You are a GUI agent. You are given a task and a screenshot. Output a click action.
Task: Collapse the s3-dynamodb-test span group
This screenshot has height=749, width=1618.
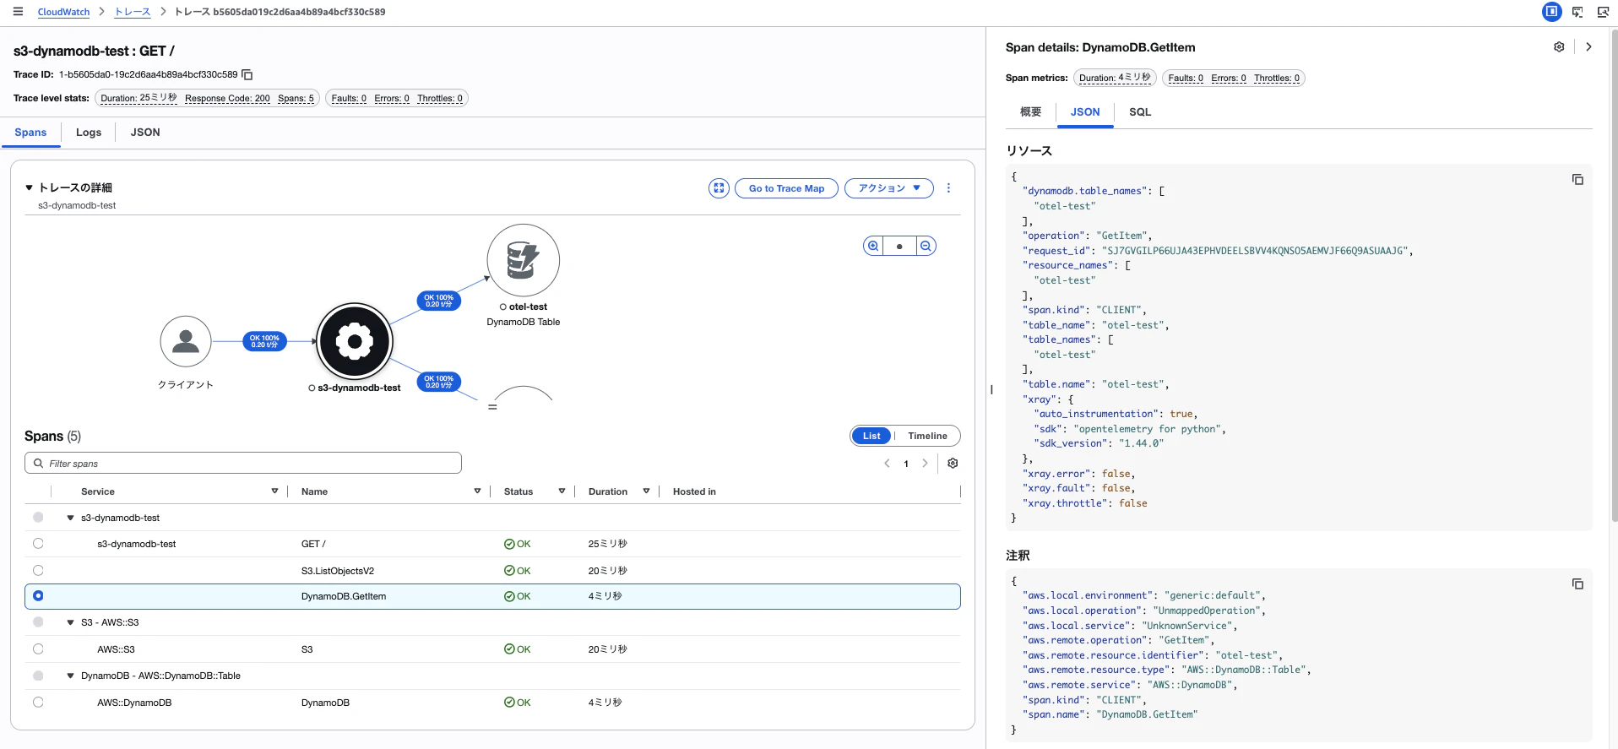71,518
